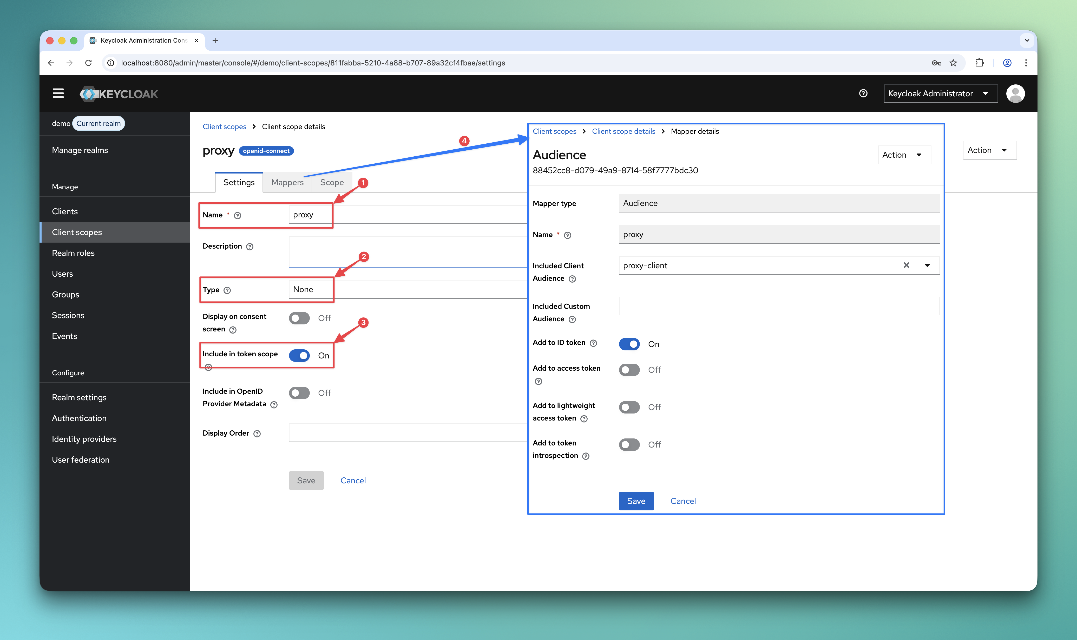Follow Client scopes breadcrumb above proxy title

(224, 126)
